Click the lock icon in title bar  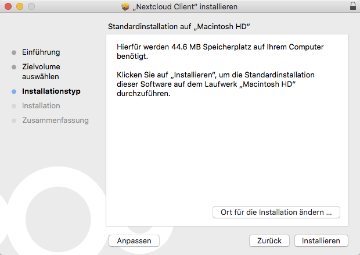353,6
